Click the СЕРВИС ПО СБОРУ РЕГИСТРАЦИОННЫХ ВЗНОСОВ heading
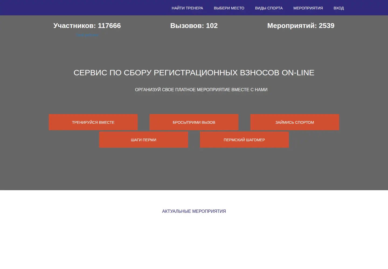Image resolution: width=388 pixels, height=269 pixels. [194, 73]
